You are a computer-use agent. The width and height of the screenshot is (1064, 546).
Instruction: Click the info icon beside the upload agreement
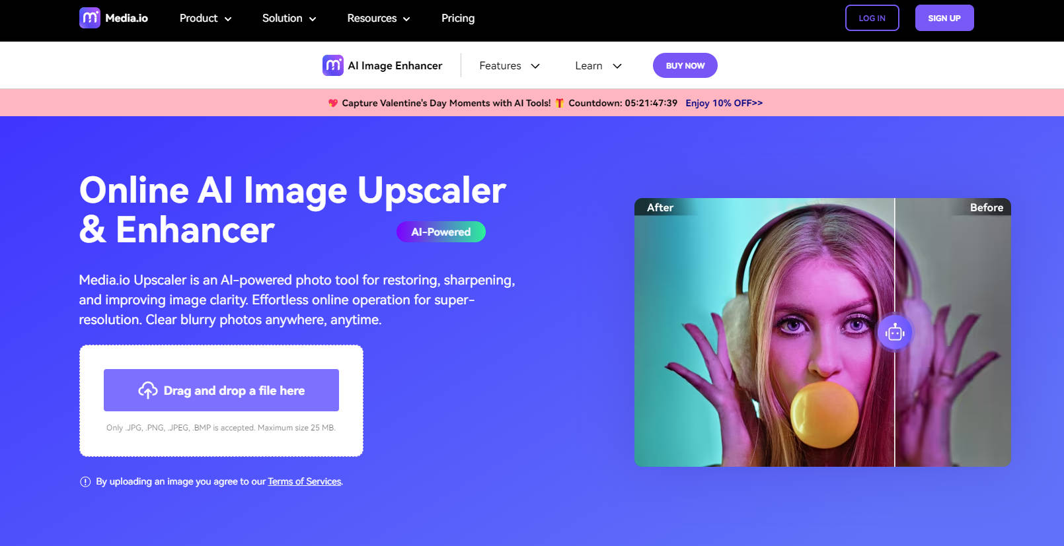click(x=85, y=482)
